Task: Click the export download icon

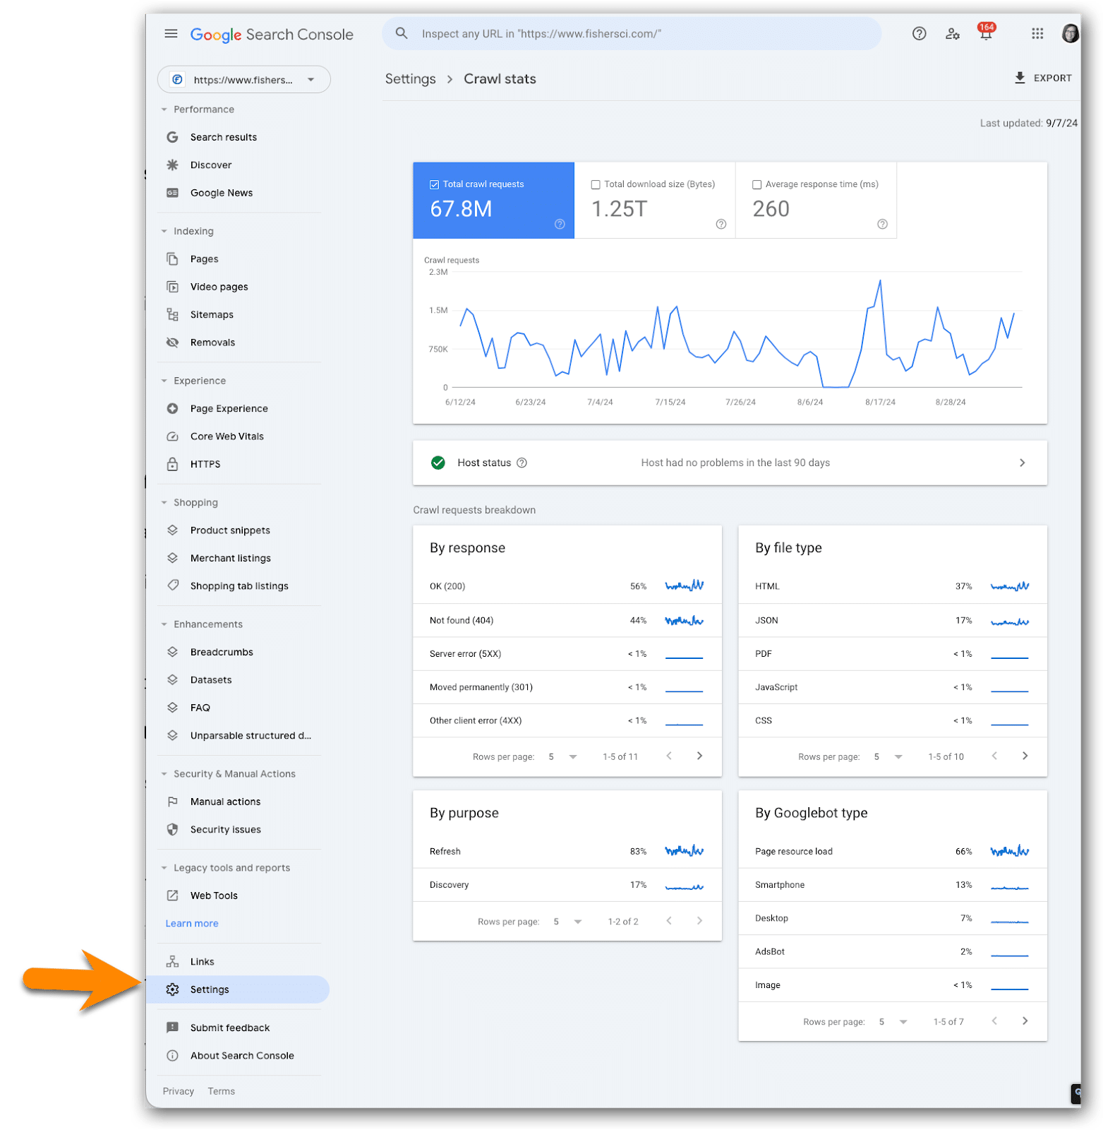Action: pos(1020,78)
